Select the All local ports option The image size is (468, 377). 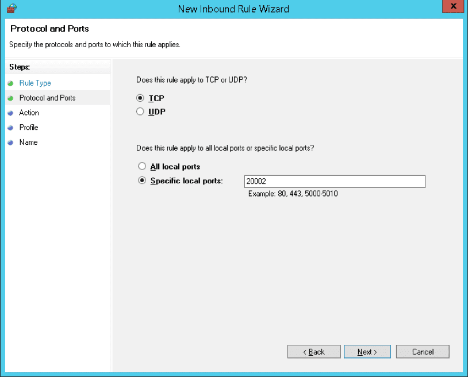(142, 166)
